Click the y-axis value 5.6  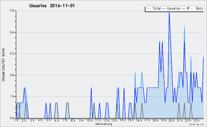(12, 32)
